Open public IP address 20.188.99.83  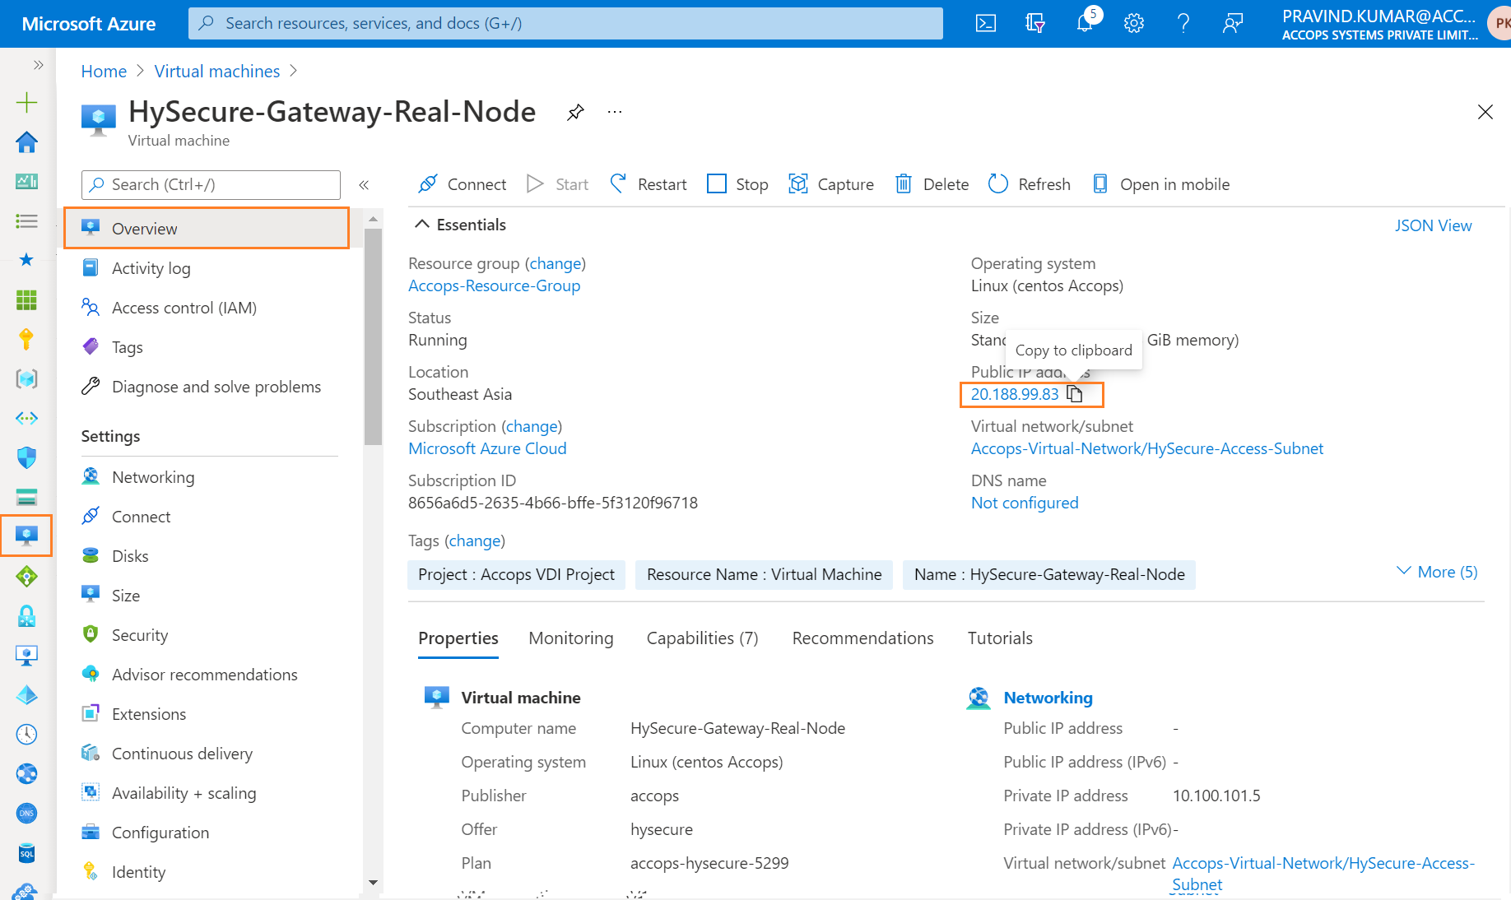coord(1015,394)
